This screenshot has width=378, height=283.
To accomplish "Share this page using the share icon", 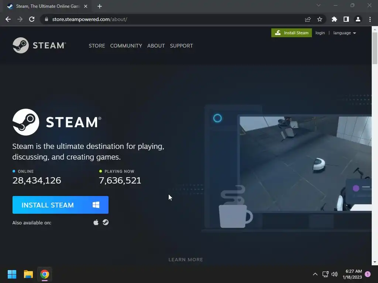I will [x=308, y=19].
